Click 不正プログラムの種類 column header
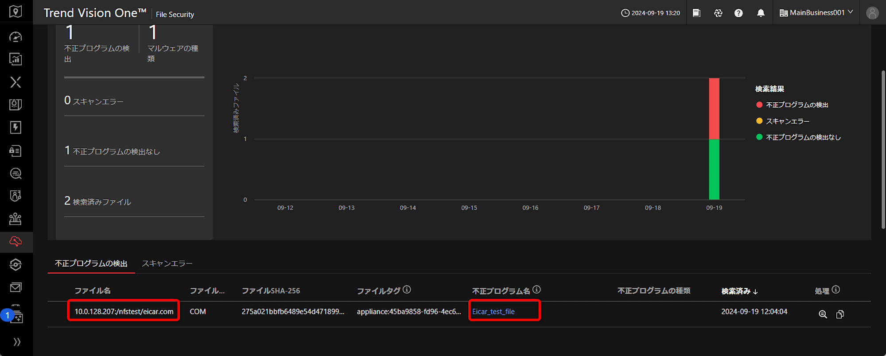 [654, 290]
